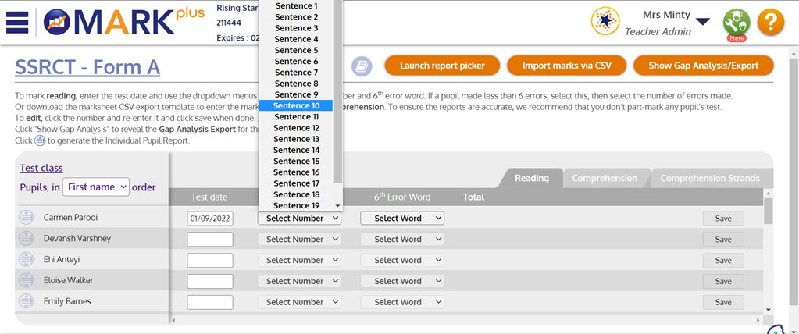This screenshot has width=799, height=334.
Task: Click the orange question mark help icon
Action: coord(769,22)
